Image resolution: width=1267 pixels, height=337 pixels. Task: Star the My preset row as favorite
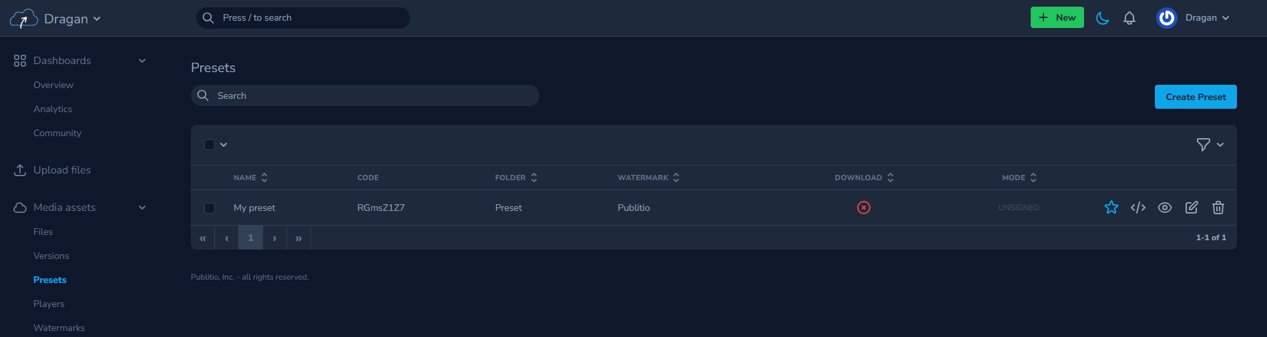click(x=1111, y=208)
